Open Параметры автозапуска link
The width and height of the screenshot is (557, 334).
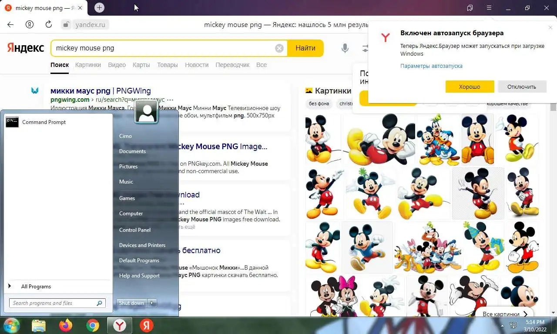click(431, 66)
